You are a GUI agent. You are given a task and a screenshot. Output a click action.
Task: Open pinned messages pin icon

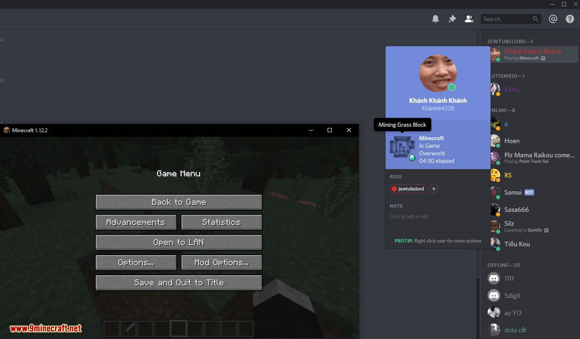pos(452,19)
